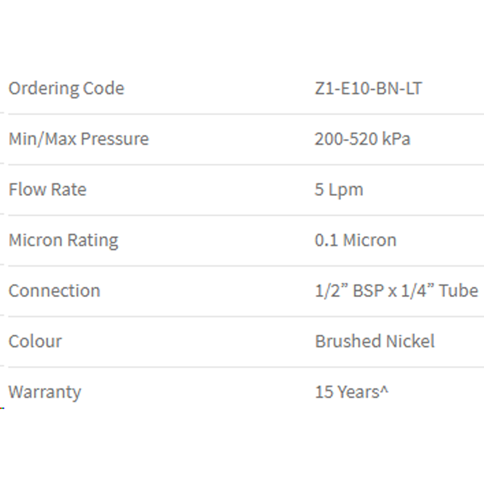This screenshot has height=484, width=484.
Task: Select the 1/2” BSP x 1/4” Tube value
Action: point(396,291)
